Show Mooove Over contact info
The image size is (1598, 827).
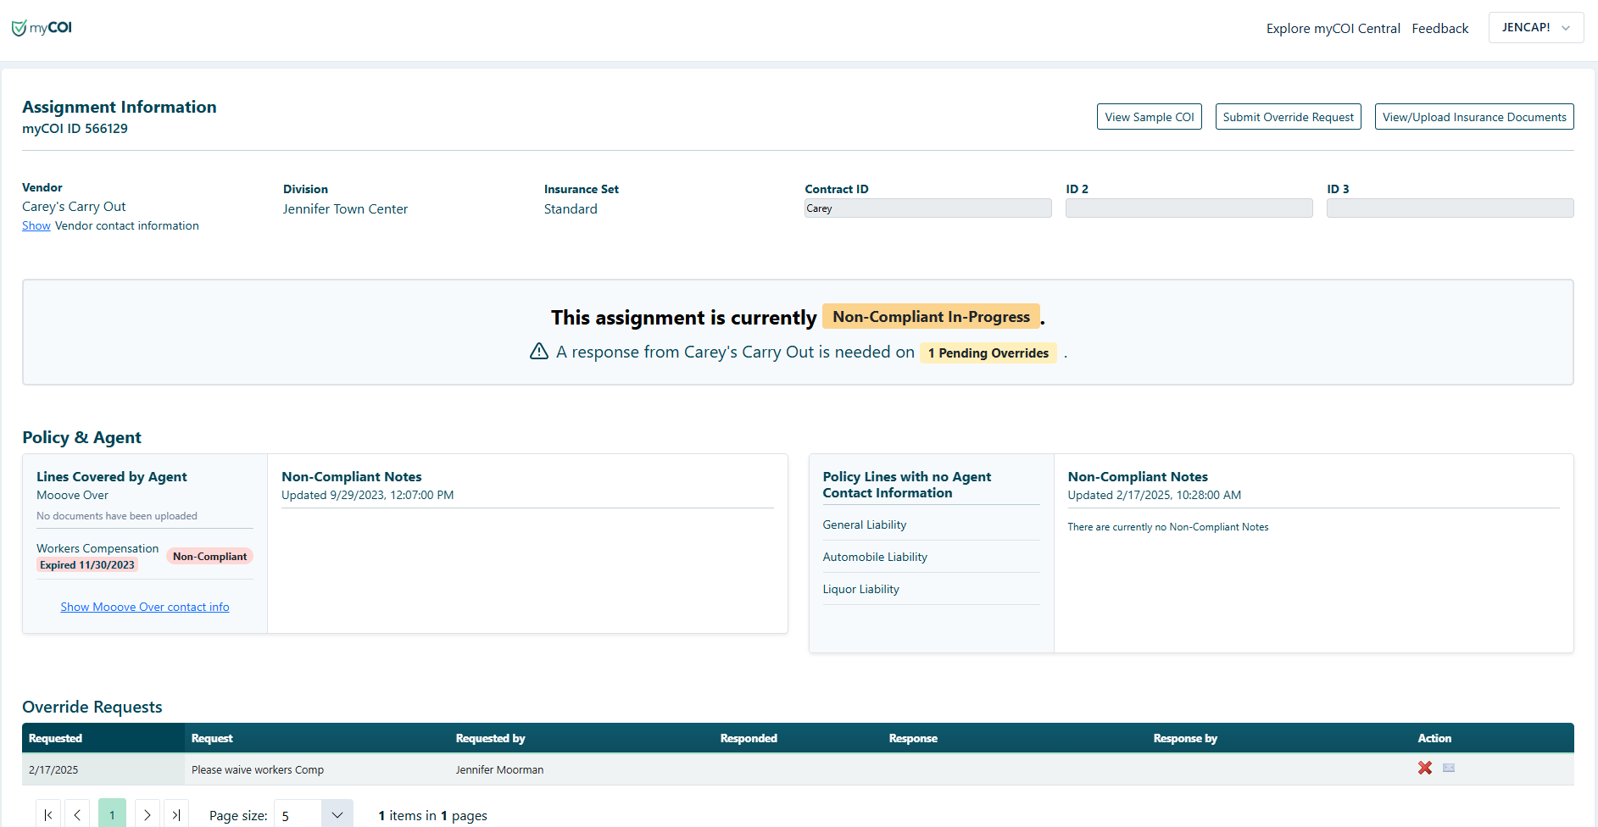(144, 606)
